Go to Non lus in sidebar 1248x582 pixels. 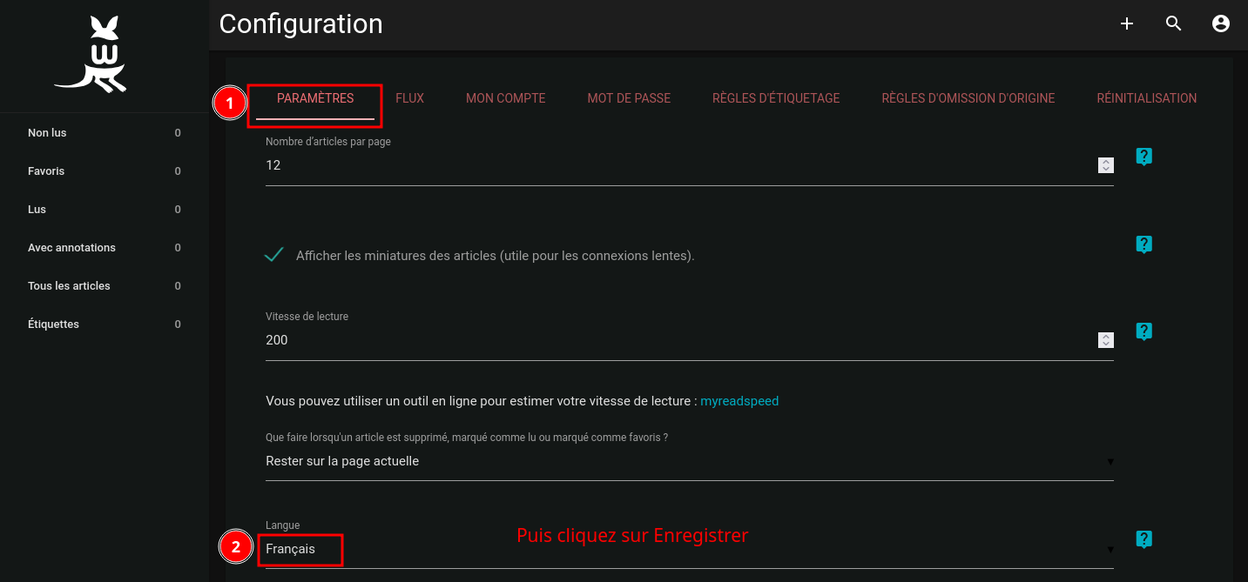pyautogui.click(x=47, y=133)
